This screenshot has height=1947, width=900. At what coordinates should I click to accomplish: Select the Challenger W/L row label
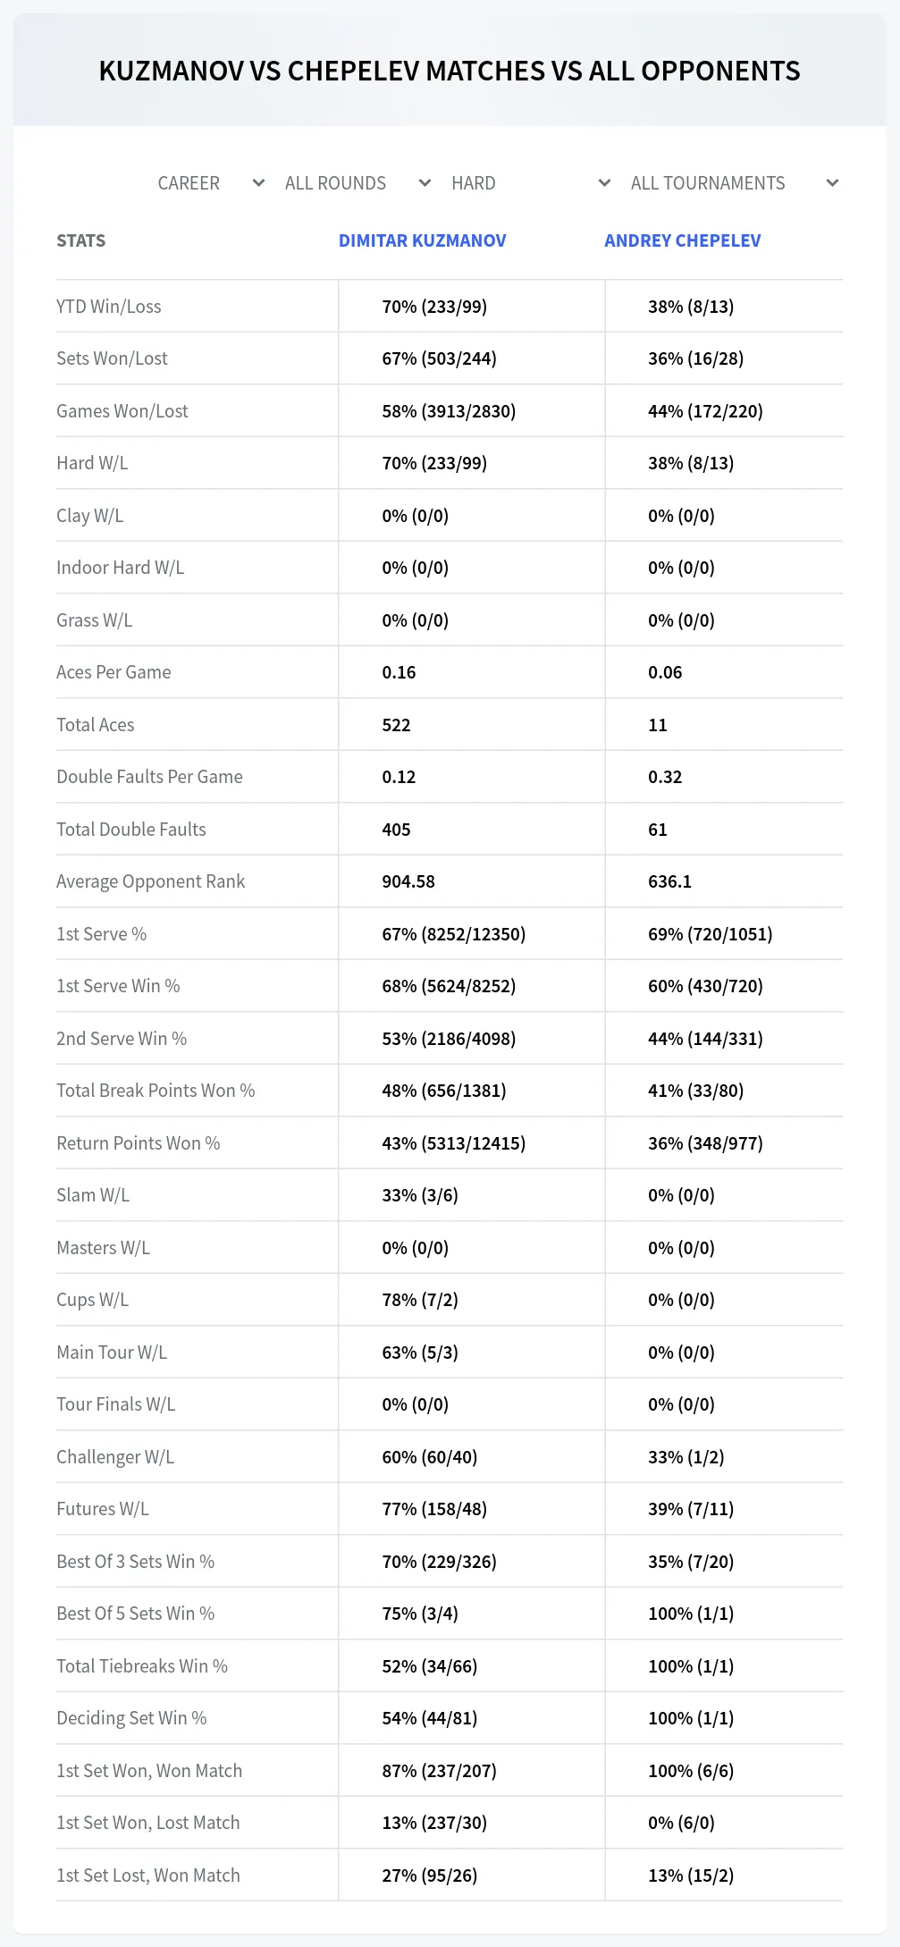[x=115, y=1457]
